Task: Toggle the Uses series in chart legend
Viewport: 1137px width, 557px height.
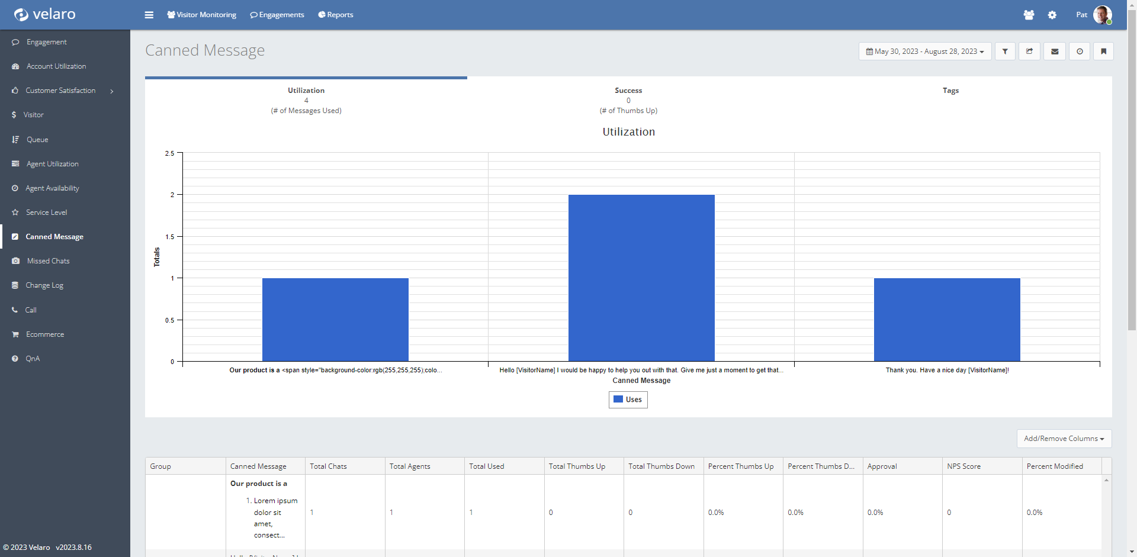Action: [628, 400]
